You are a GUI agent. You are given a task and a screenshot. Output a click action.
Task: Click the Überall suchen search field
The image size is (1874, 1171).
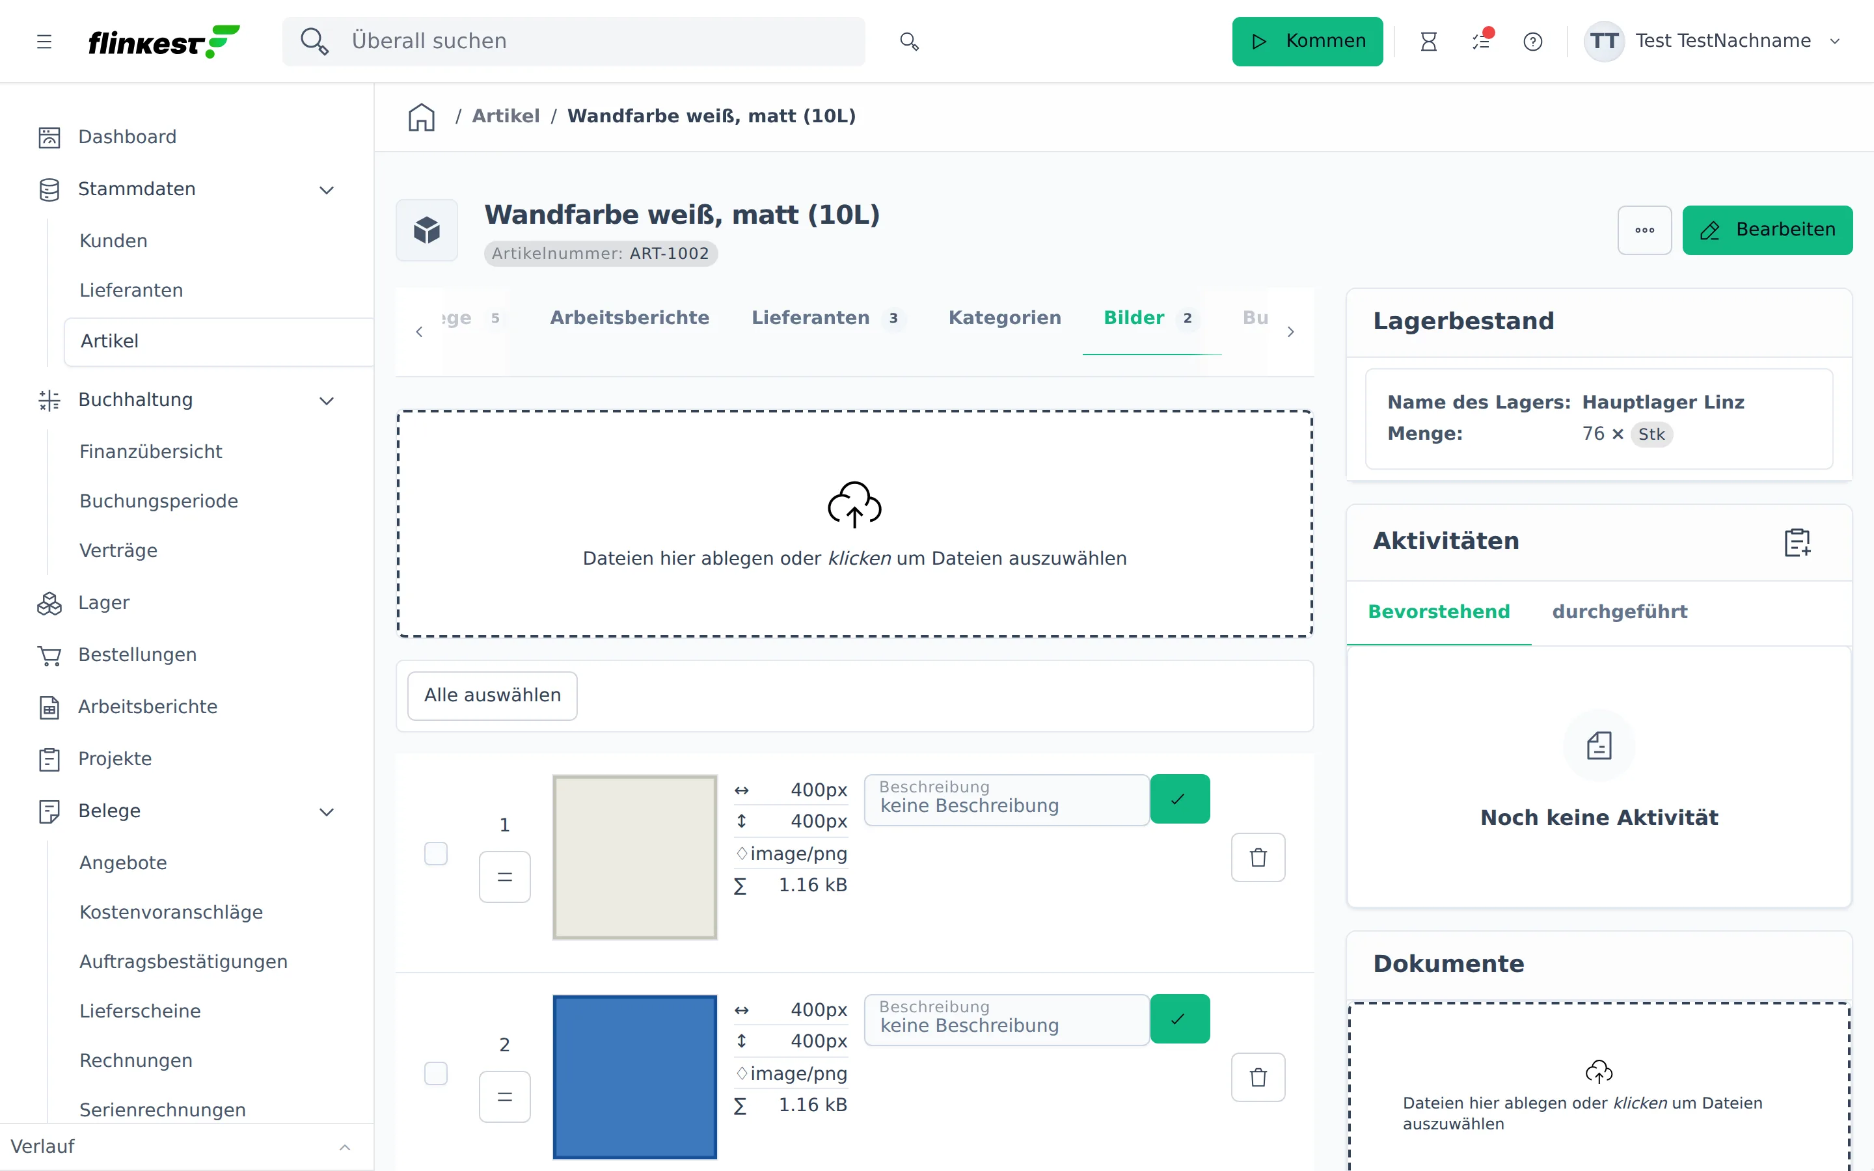pyautogui.click(x=574, y=41)
